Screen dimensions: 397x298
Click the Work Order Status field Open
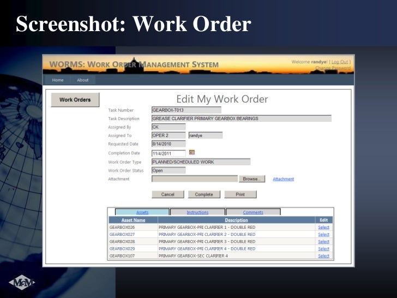[x=169, y=170]
